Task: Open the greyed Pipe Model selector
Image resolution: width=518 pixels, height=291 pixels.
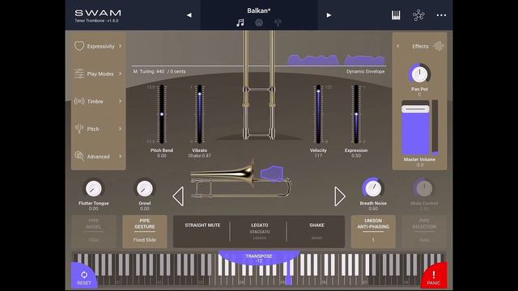Action: (x=94, y=232)
